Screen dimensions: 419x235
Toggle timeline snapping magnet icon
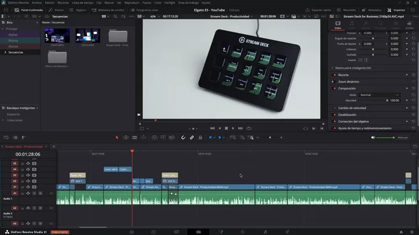183,138
